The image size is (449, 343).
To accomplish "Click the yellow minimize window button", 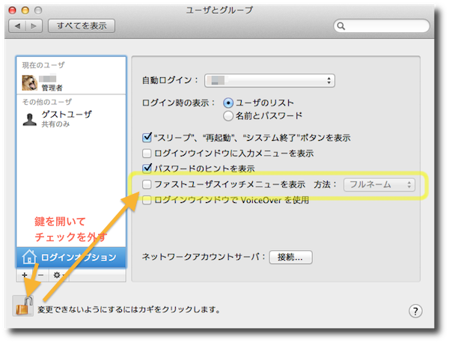I will 25,10.
